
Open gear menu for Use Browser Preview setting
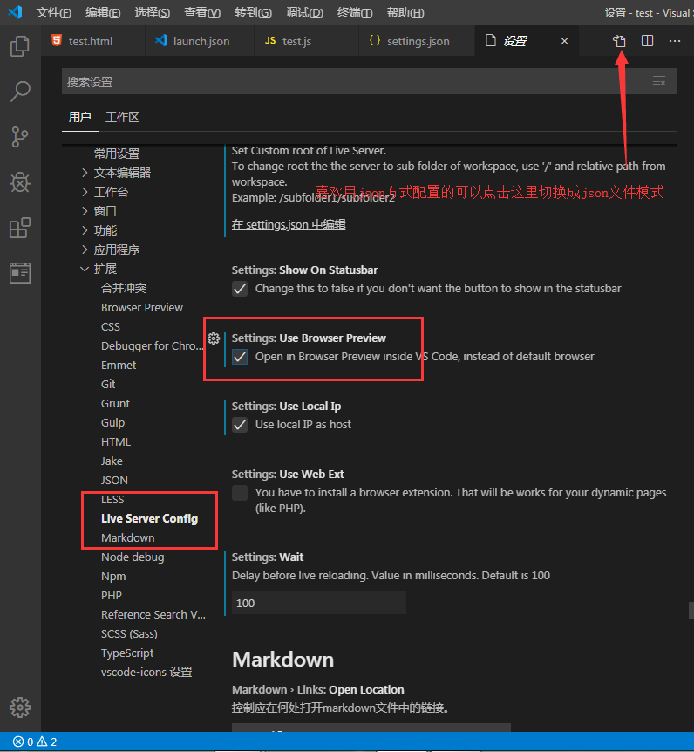214,338
